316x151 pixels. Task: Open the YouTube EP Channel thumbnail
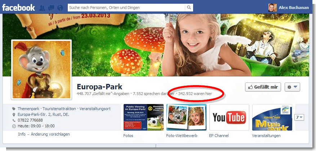[229, 117]
